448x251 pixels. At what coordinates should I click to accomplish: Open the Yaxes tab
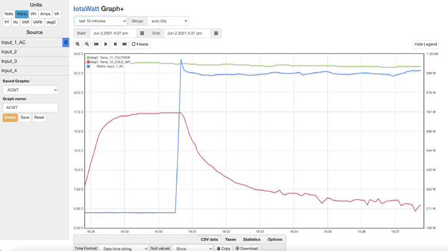pos(230,239)
